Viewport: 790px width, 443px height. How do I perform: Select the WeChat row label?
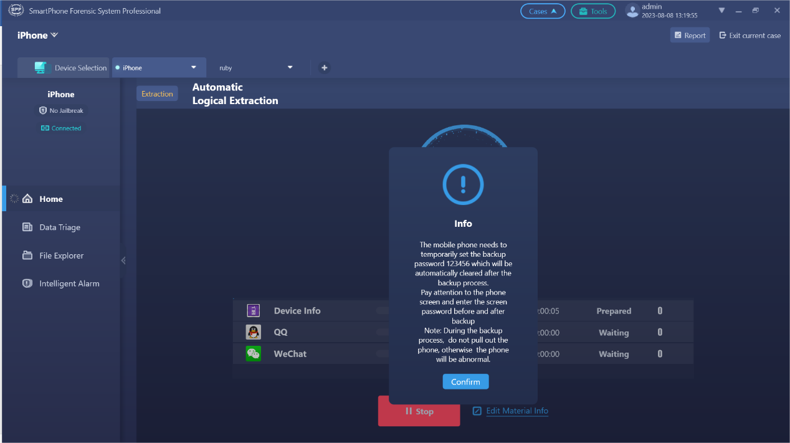[290, 354]
